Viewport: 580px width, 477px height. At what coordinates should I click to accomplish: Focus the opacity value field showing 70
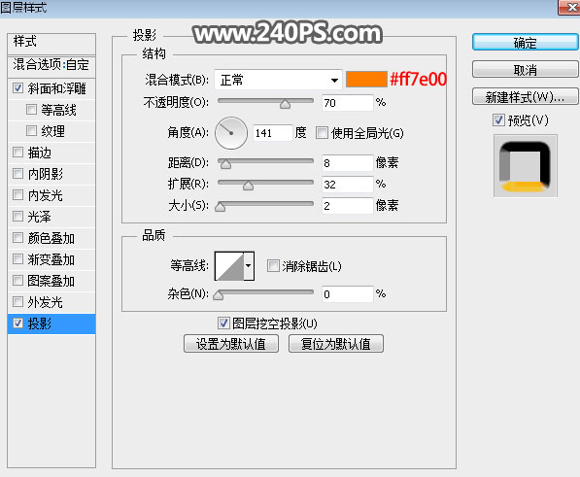348,103
